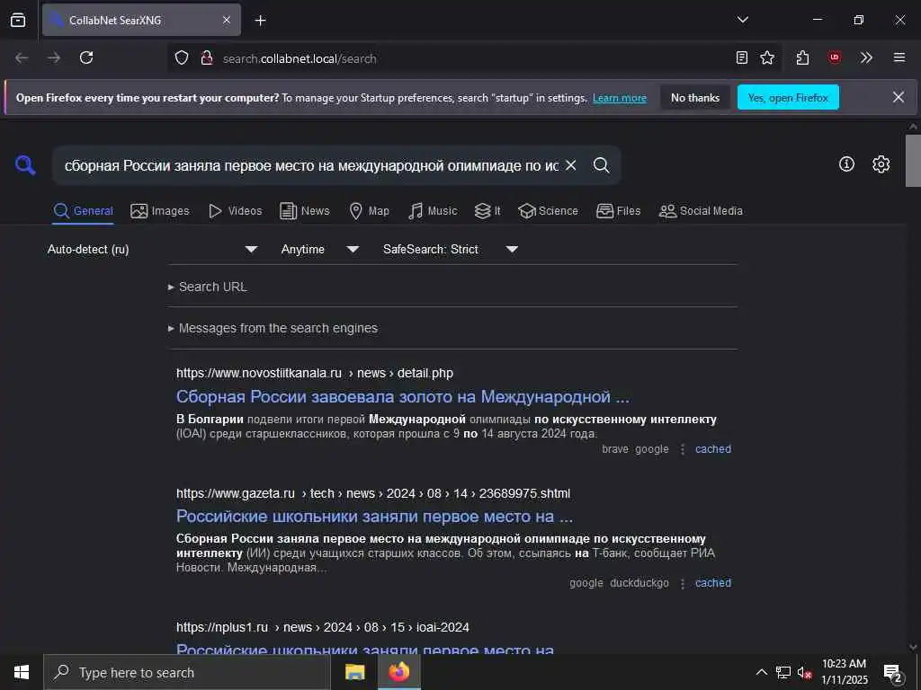Open the notification center icon

click(892, 673)
